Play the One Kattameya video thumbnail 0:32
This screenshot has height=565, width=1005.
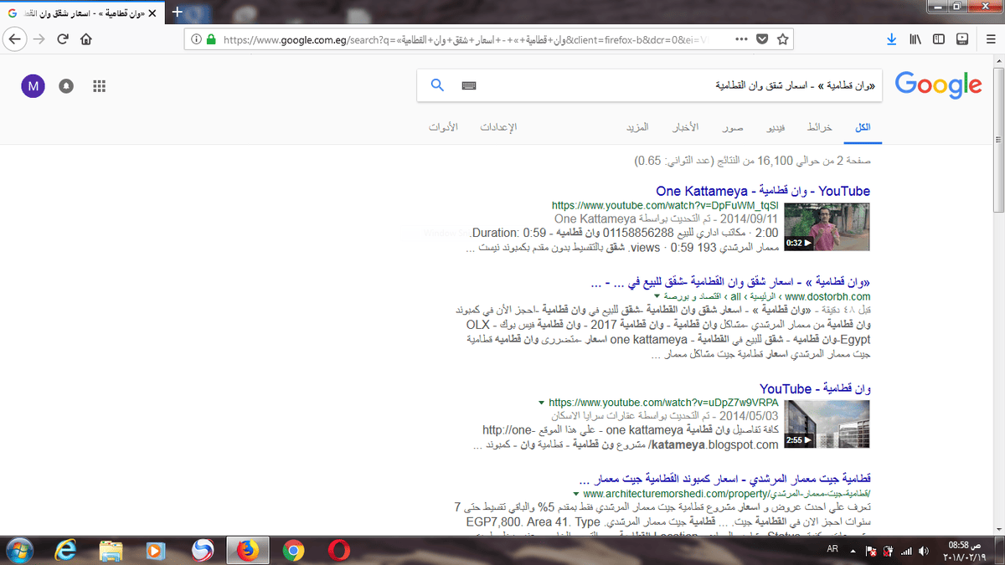[x=827, y=227]
